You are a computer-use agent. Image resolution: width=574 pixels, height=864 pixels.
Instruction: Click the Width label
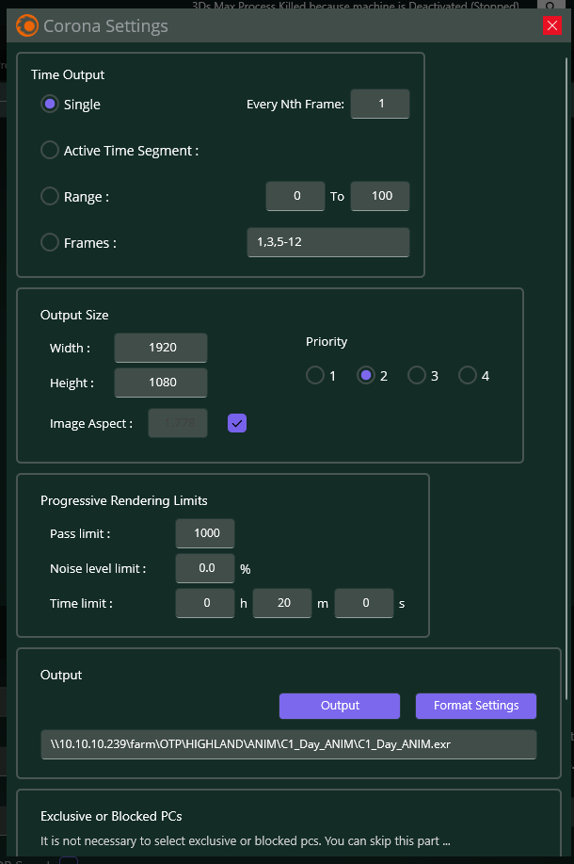(70, 349)
